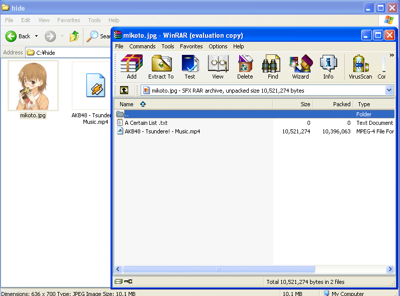Click the WinRAR title bar icon
400x296 pixels.
(x=118, y=35)
